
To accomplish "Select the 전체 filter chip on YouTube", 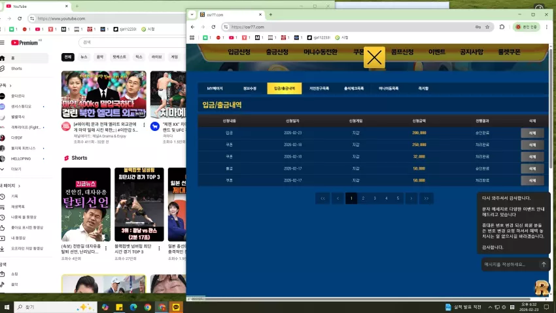I will click(68, 57).
